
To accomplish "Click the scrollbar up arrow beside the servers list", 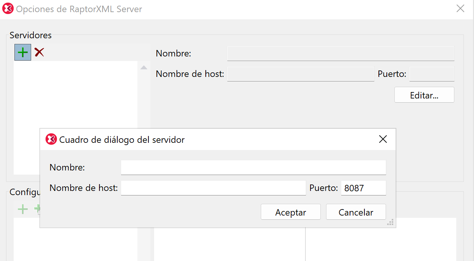I will point(143,67).
